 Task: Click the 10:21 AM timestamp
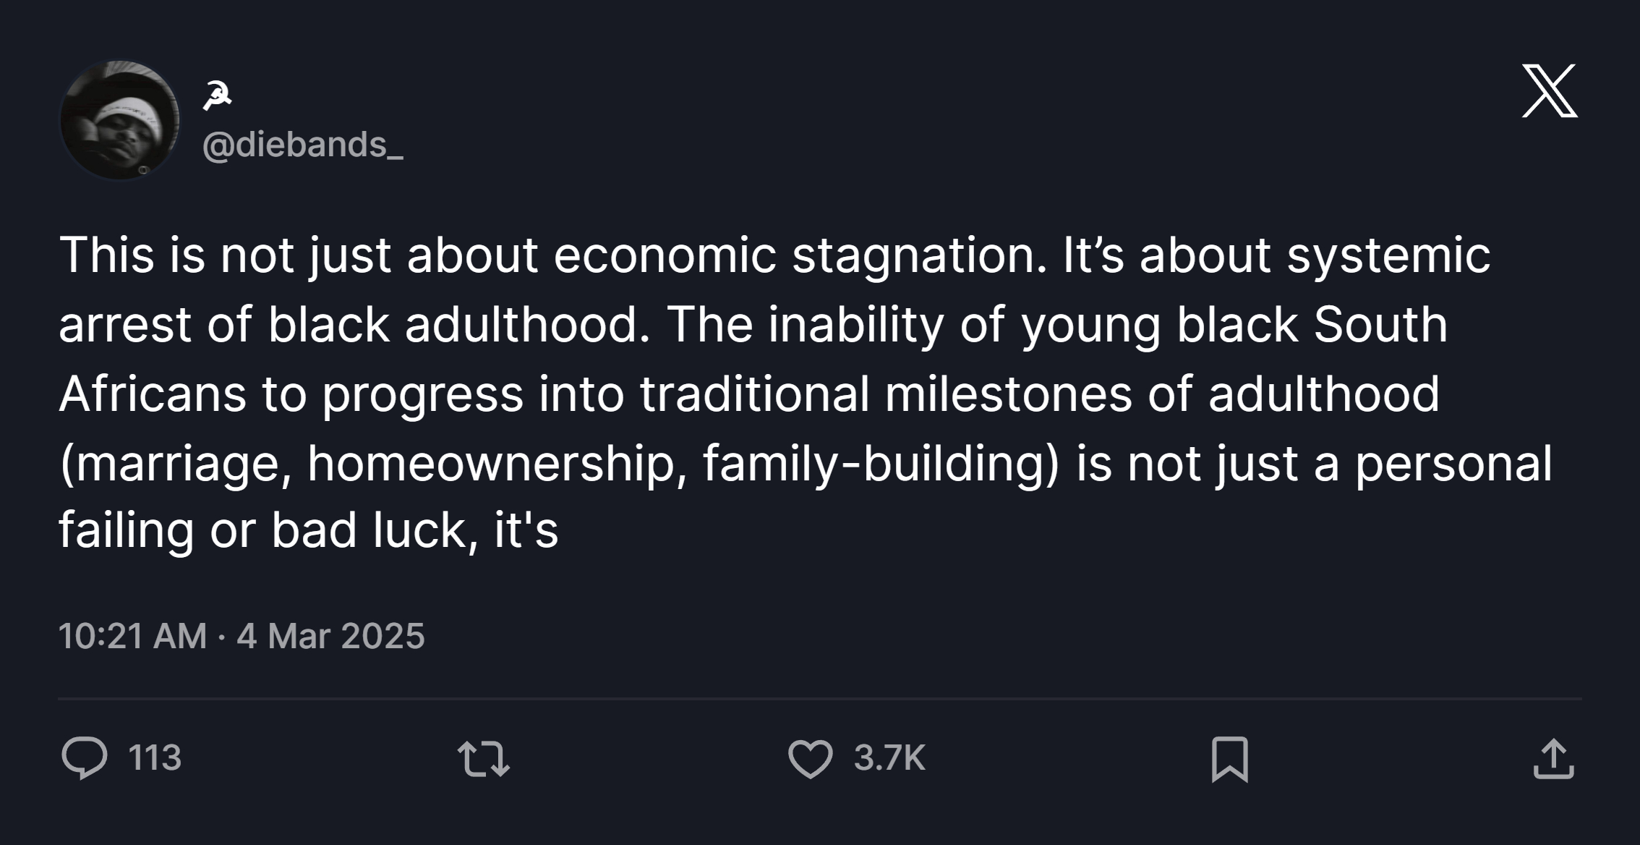pyautogui.click(x=132, y=636)
